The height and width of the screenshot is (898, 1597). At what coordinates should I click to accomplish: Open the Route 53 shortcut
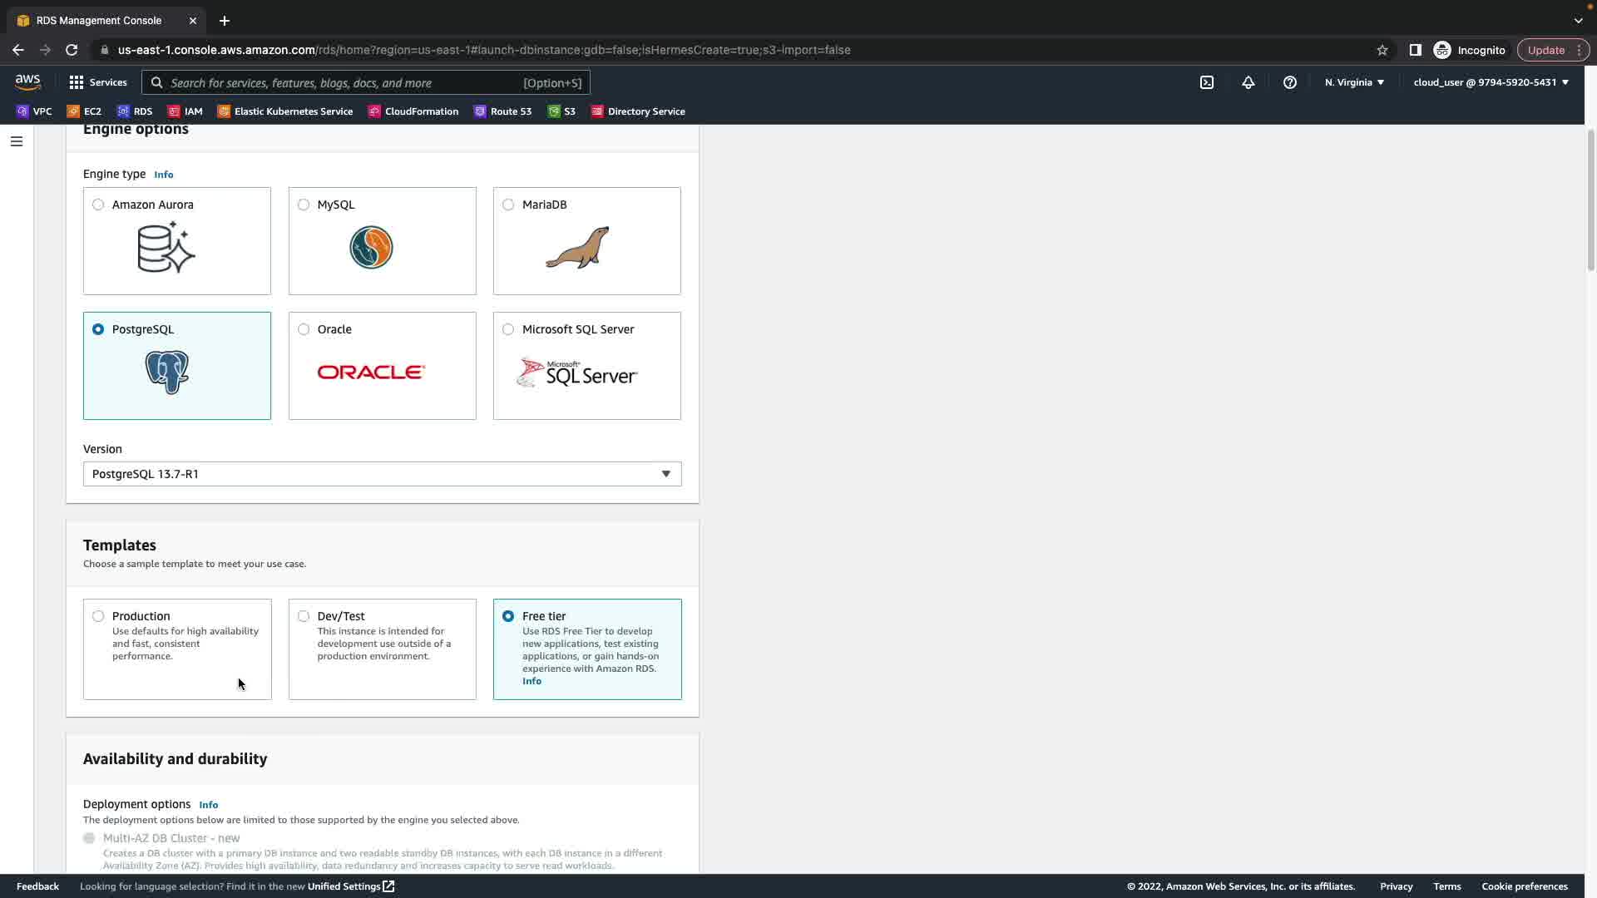pyautogui.click(x=502, y=111)
